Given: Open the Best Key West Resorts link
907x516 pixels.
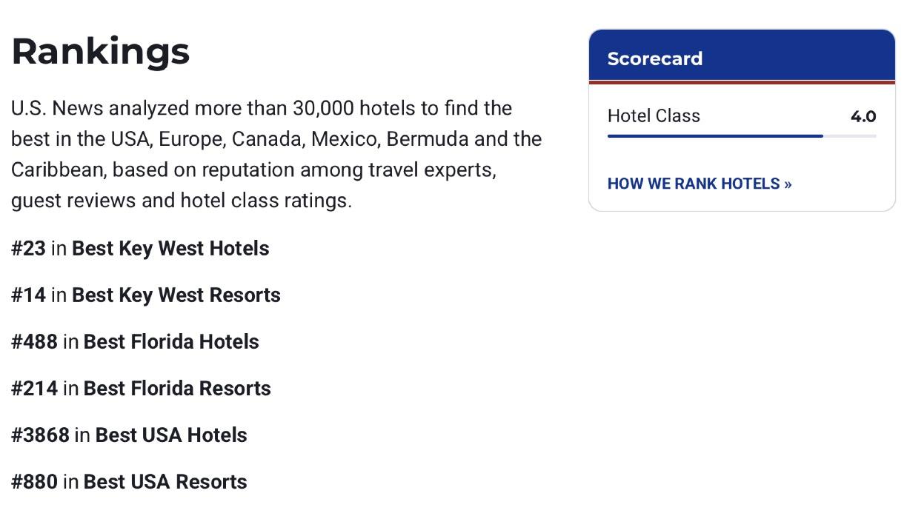Looking at the screenshot, I should coord(176,295).
